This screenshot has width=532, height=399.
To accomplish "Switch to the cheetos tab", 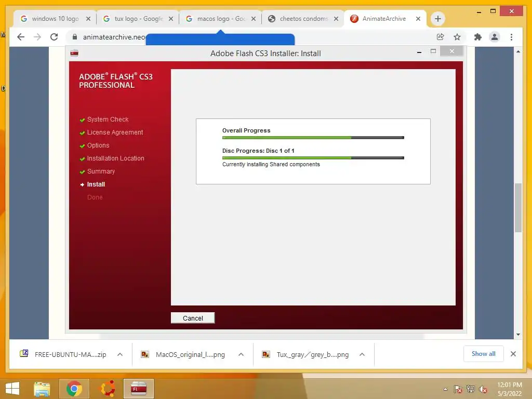I will click(x=303, y=19).
